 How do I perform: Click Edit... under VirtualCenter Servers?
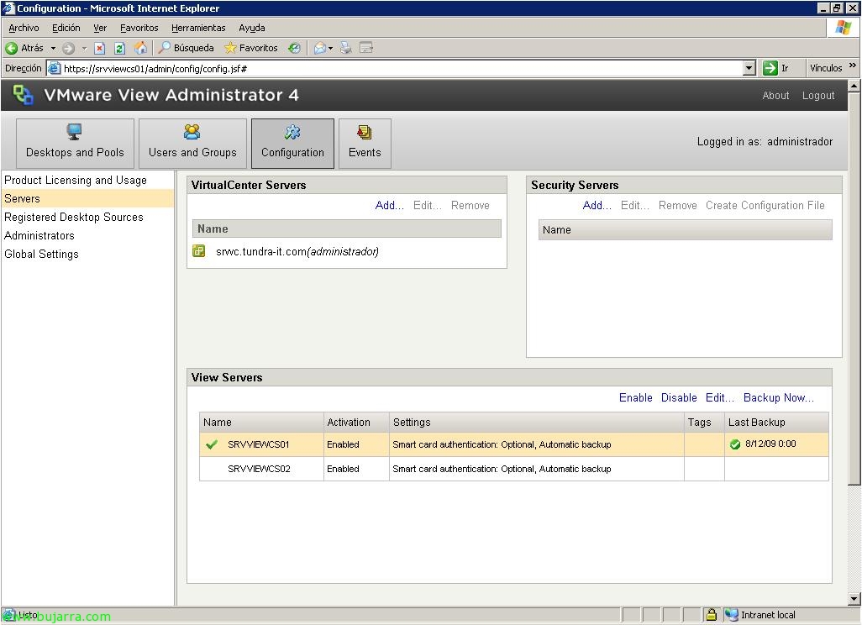click(427, 206)
